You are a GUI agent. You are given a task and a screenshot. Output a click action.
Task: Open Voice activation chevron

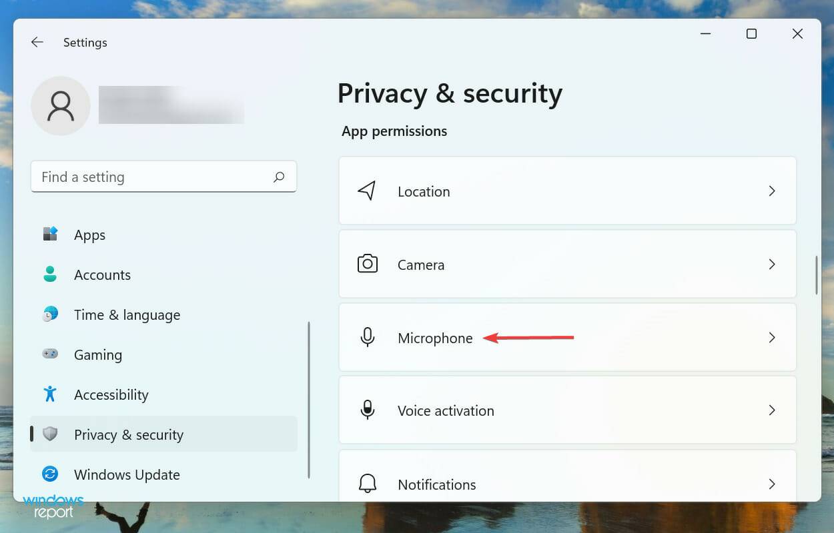[772, 410]
